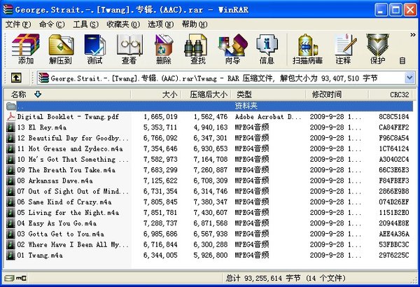Click the PDF icon of Digital Booklet
Screen dimensions: 420x287
tap(10, 117)
